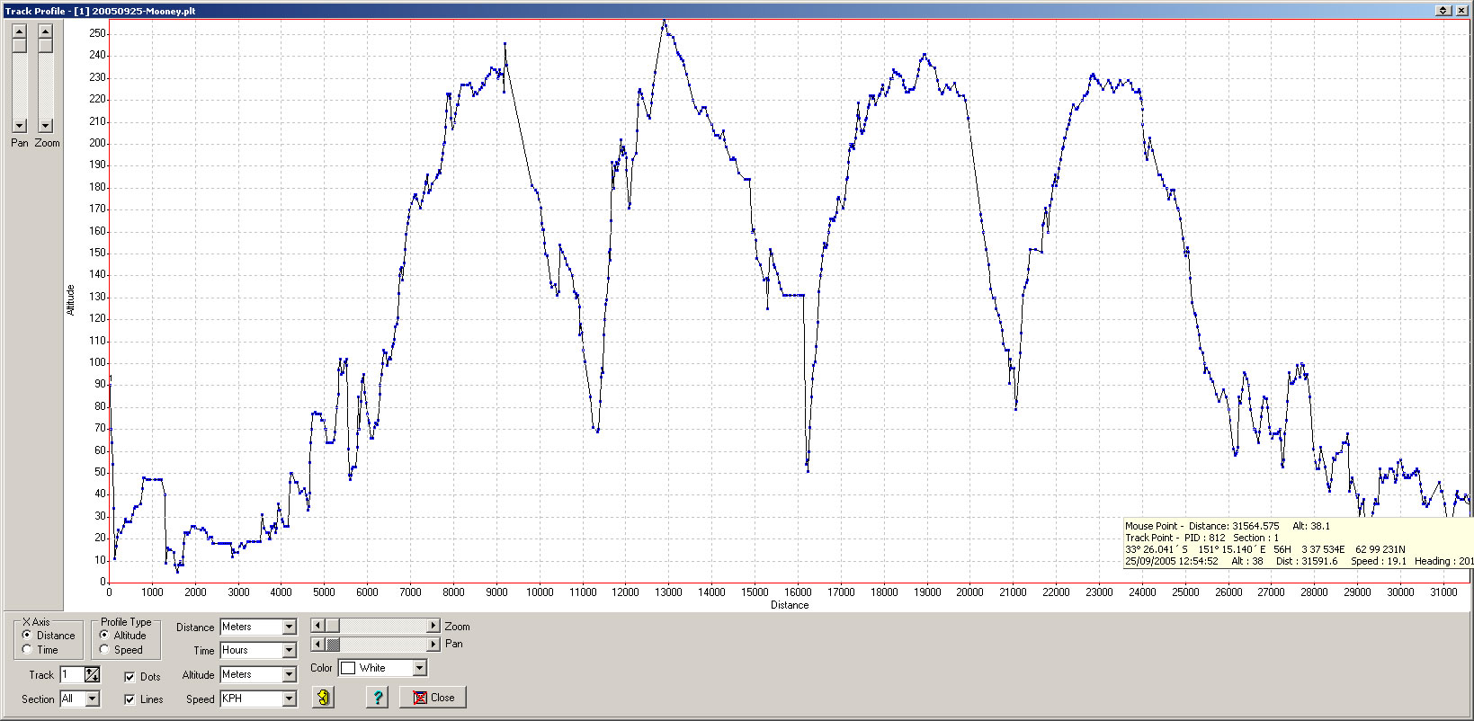Open the Section dropdown showing All

[x=92, y=699]
